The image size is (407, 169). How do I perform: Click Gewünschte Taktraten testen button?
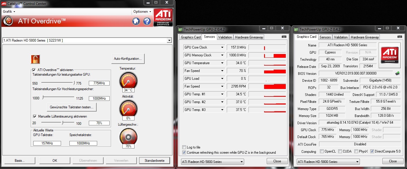(x=72, y=107)
